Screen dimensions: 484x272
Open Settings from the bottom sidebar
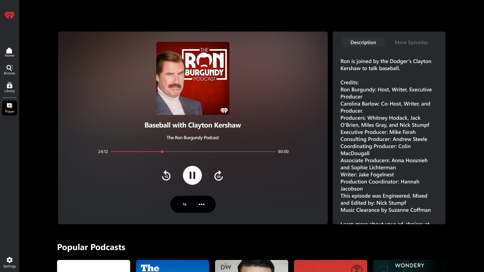[9, 262]
